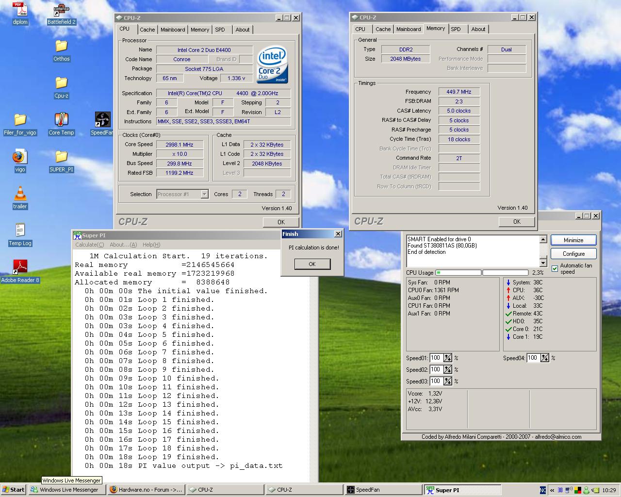Click SpeedFan Configure button
The width and height of the screenshot is (621, 497).
pos(573,254)
